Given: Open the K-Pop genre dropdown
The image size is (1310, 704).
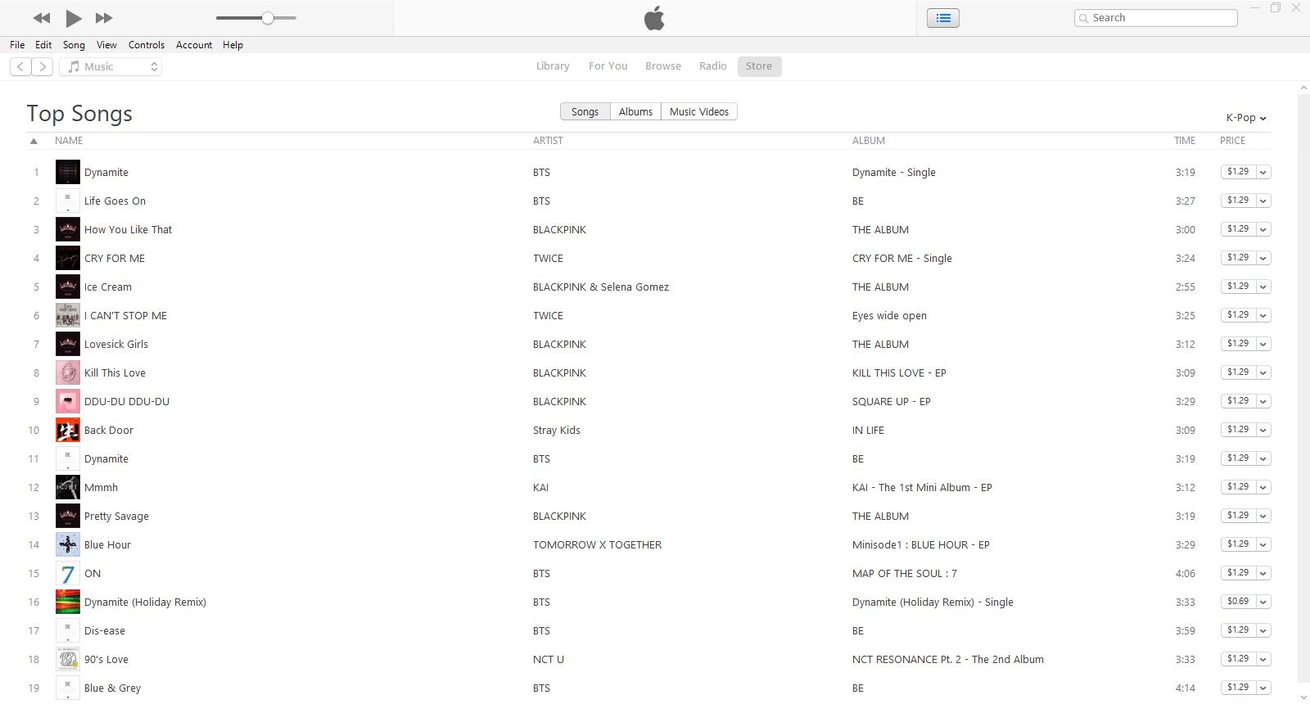Looking at the screenshot, I should (1246, 118).
